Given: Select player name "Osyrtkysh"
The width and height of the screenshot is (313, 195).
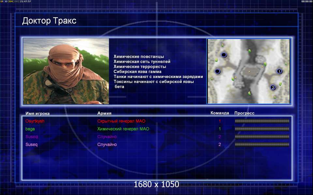Looking at the screenshot, I should coord(35,121).
